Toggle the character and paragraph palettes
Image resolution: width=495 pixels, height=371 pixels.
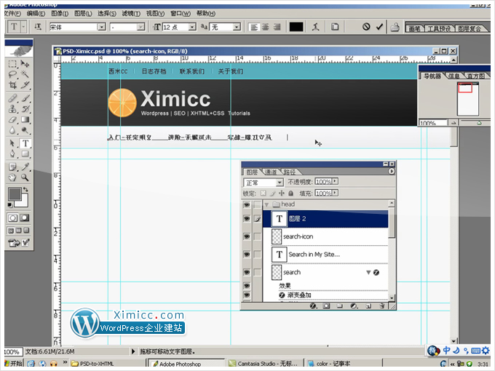point(335,27)
